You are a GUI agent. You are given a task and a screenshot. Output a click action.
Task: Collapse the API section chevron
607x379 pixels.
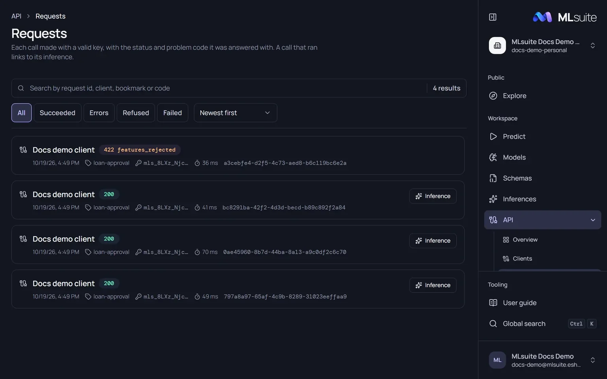(593, 220)
